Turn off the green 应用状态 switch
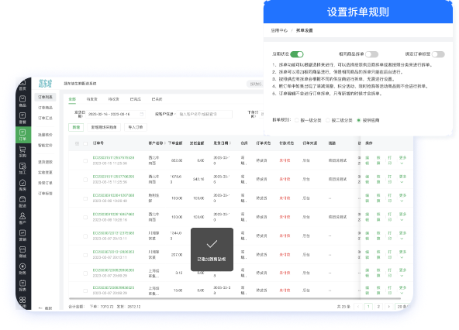459x330 pixels. pyautogui.click(x=297, y=54)
